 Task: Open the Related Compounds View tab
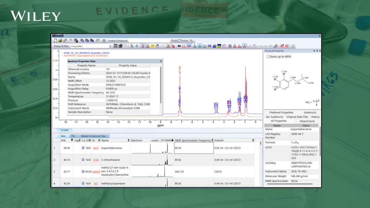(x=94, y=136)
